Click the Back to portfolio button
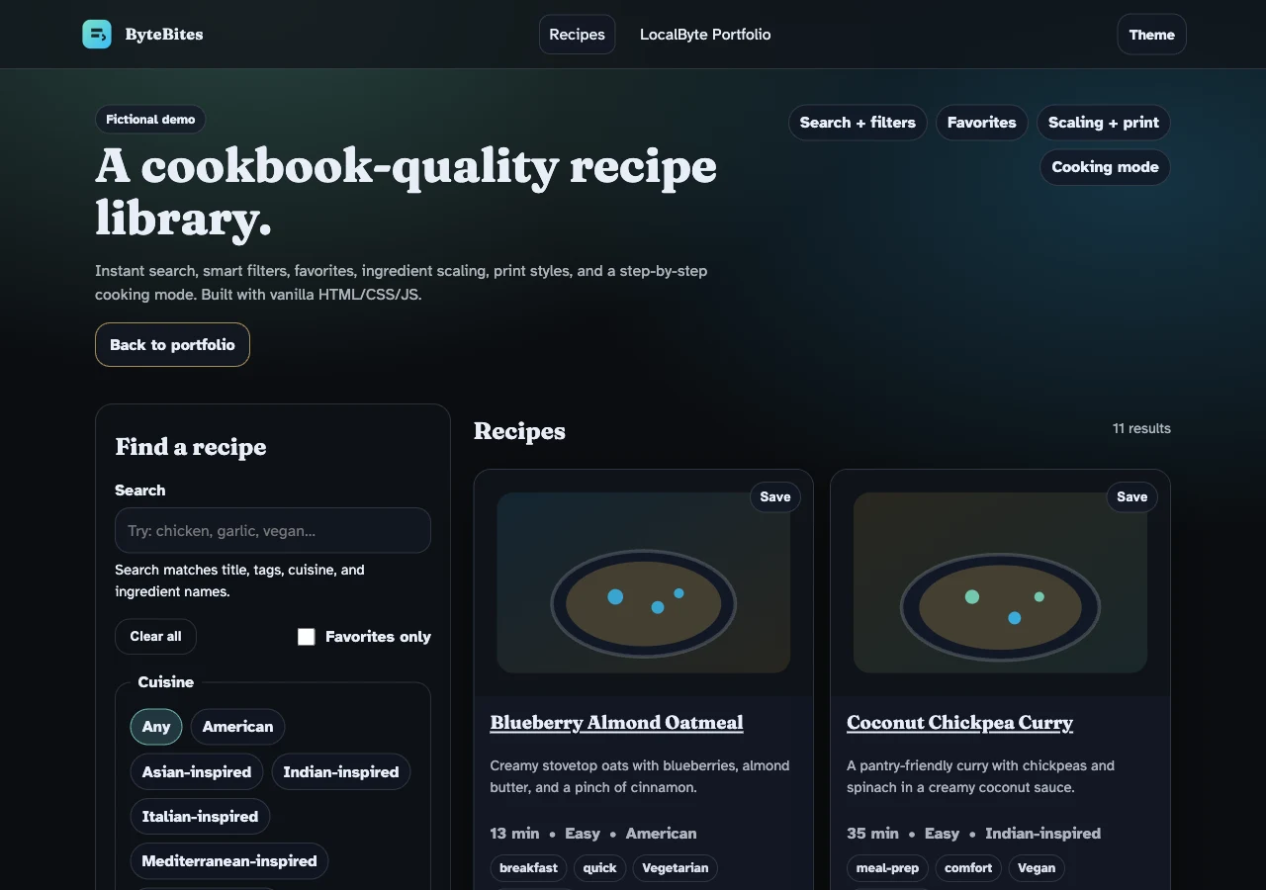Viewport: 1266px width, 890px height. [172, 344]
